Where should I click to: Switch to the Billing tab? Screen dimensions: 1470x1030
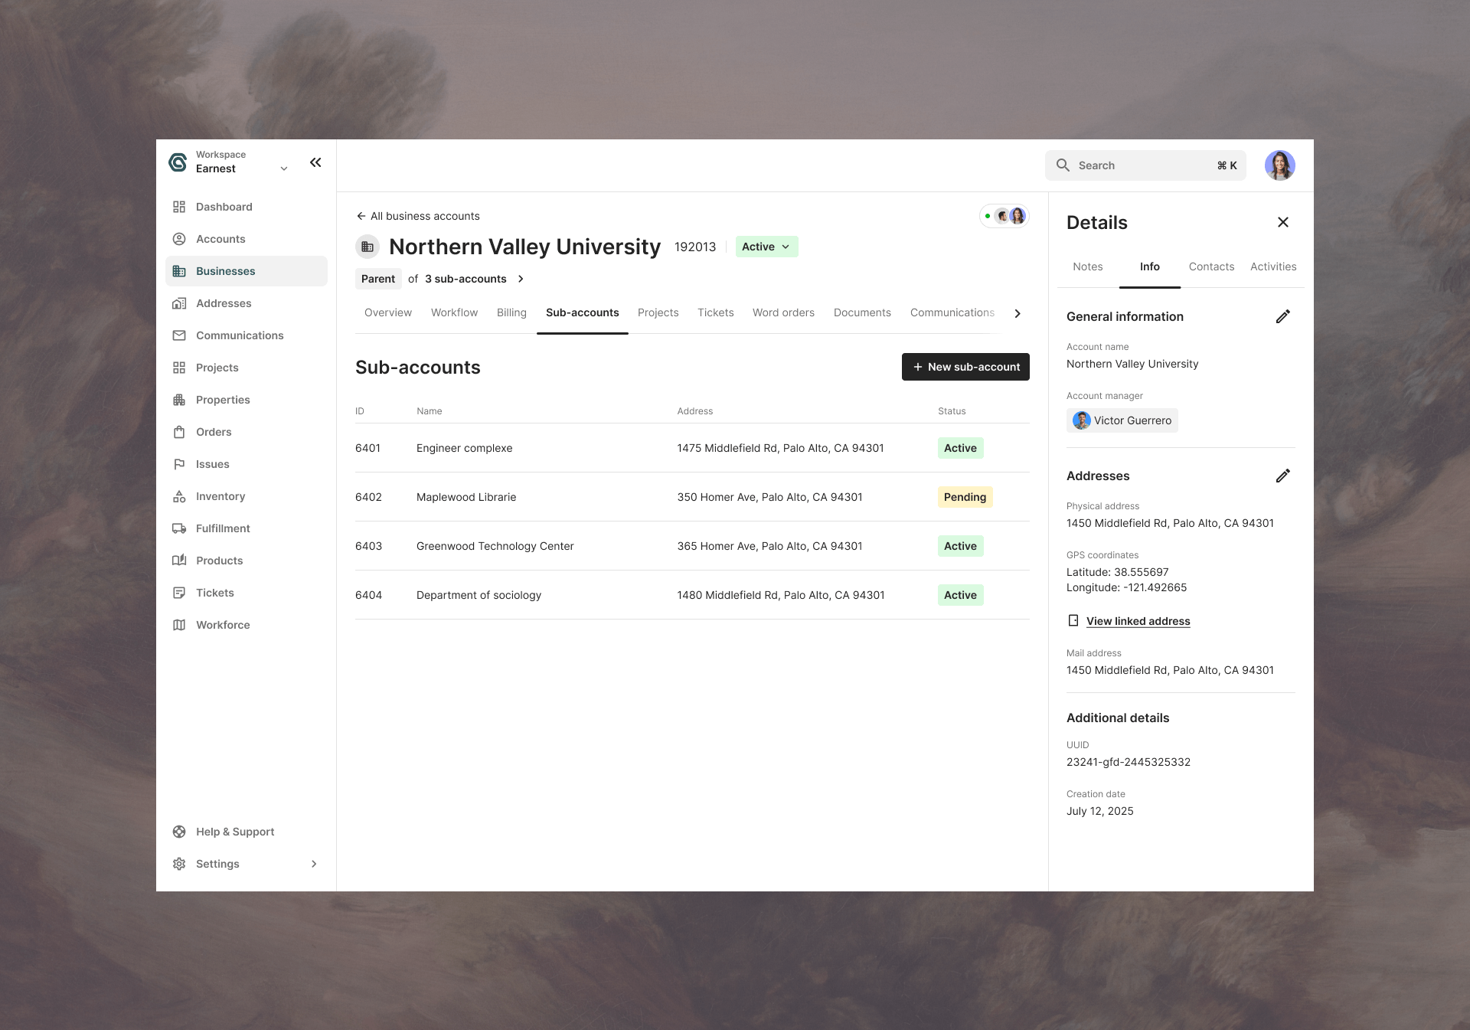(x=511, y=312)
